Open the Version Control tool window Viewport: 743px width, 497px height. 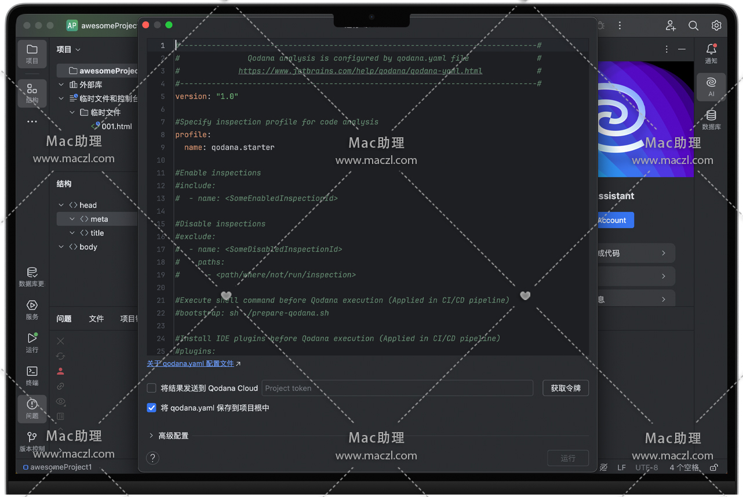(32, 441)
